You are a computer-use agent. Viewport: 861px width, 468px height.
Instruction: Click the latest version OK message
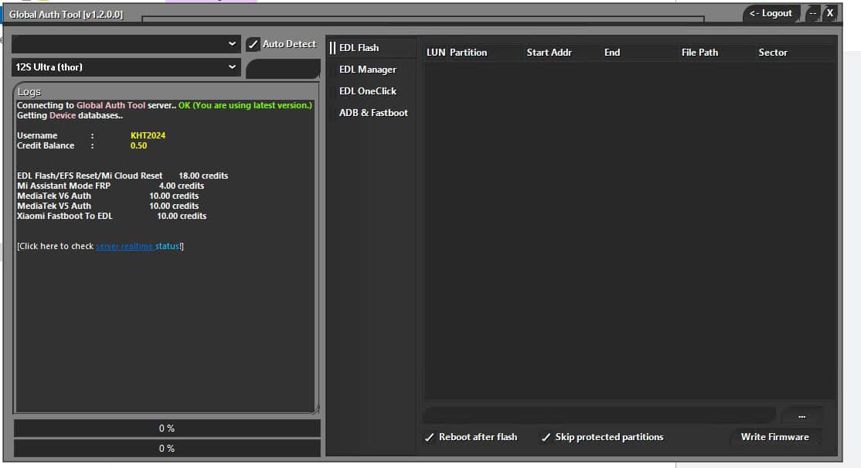pos(245,105)
